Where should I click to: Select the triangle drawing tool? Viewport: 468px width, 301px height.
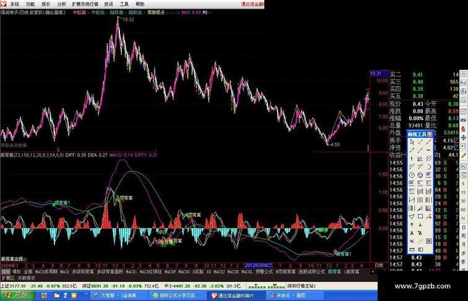click(x=412, y=216)
